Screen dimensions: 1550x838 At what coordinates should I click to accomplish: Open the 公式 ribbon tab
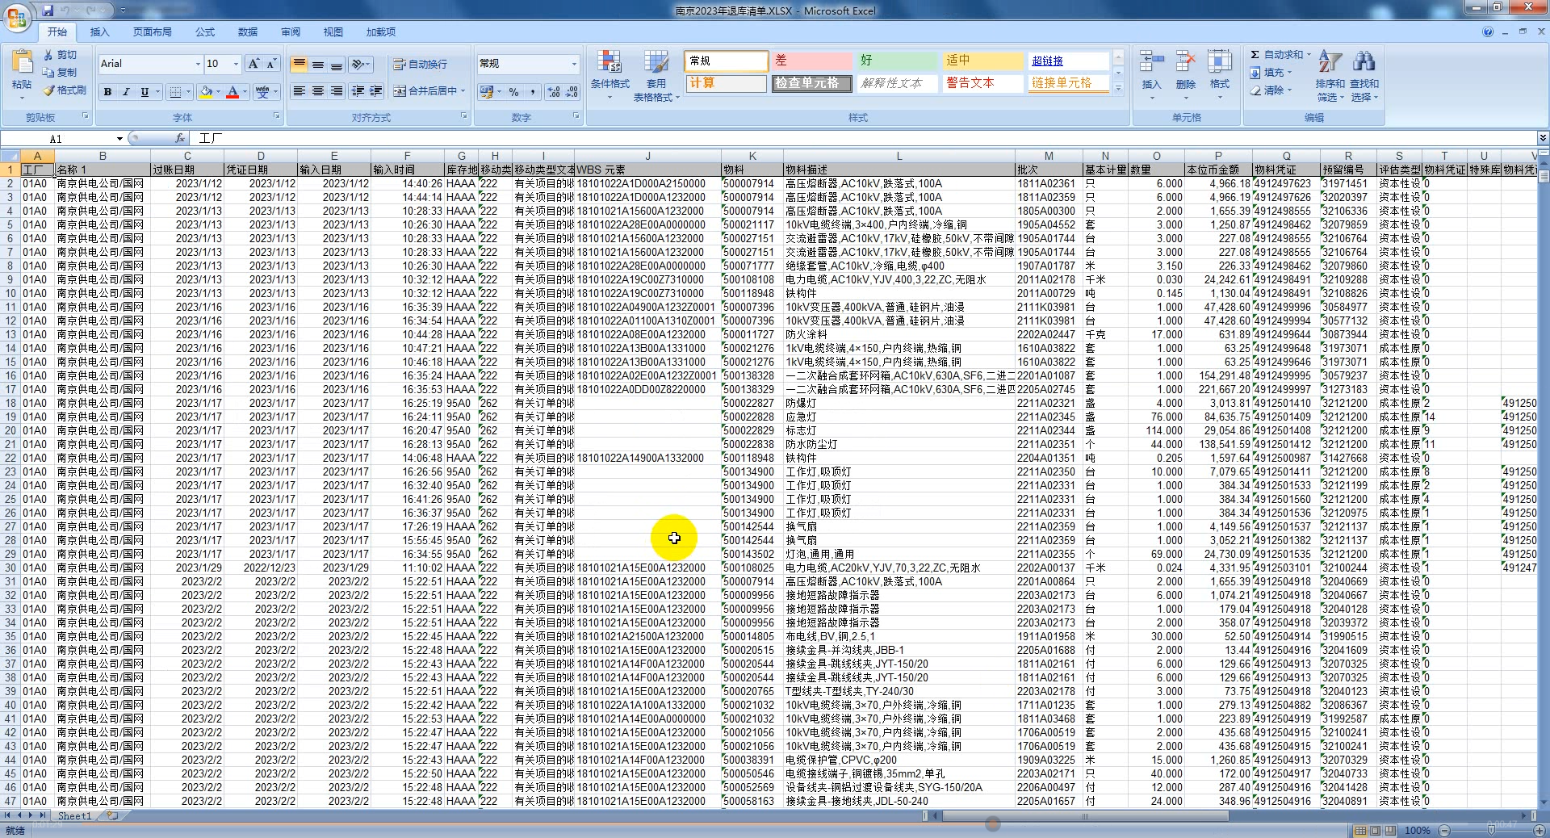point(205,32)
